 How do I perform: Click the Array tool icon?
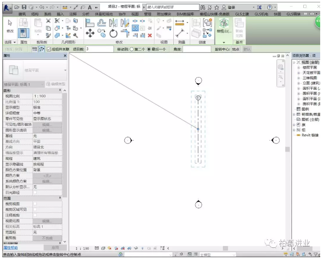pyautogui.click(x=135, y=28)
